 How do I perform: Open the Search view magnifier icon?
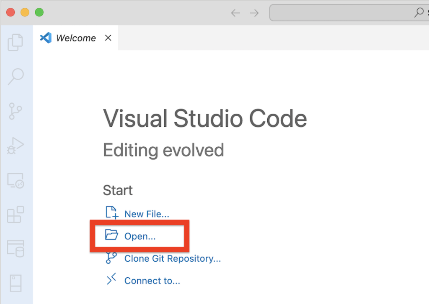tap(16, 76)
